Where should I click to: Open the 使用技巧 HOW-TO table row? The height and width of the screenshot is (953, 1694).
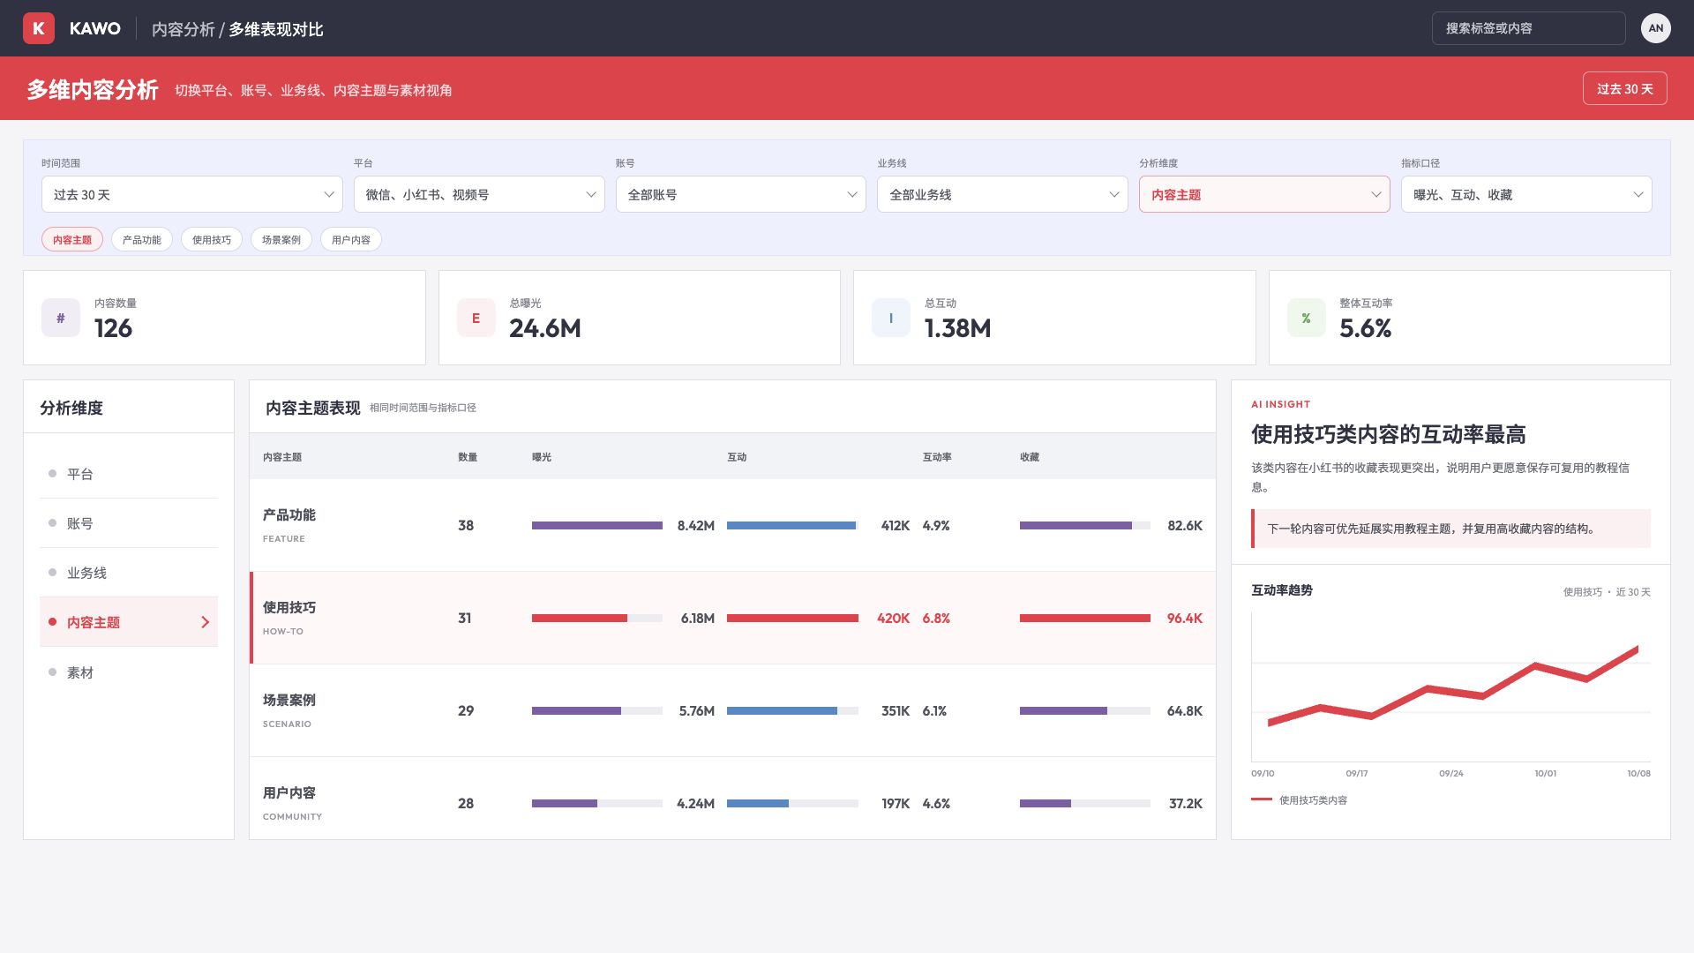tap(732, 618)
